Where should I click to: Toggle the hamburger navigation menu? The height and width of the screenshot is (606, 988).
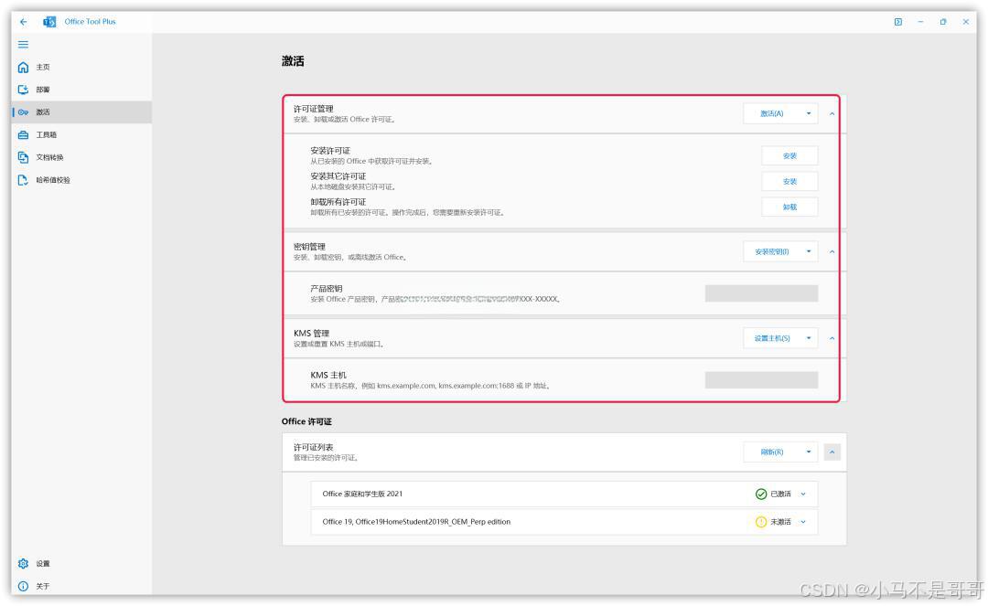(x=23, y=44)
